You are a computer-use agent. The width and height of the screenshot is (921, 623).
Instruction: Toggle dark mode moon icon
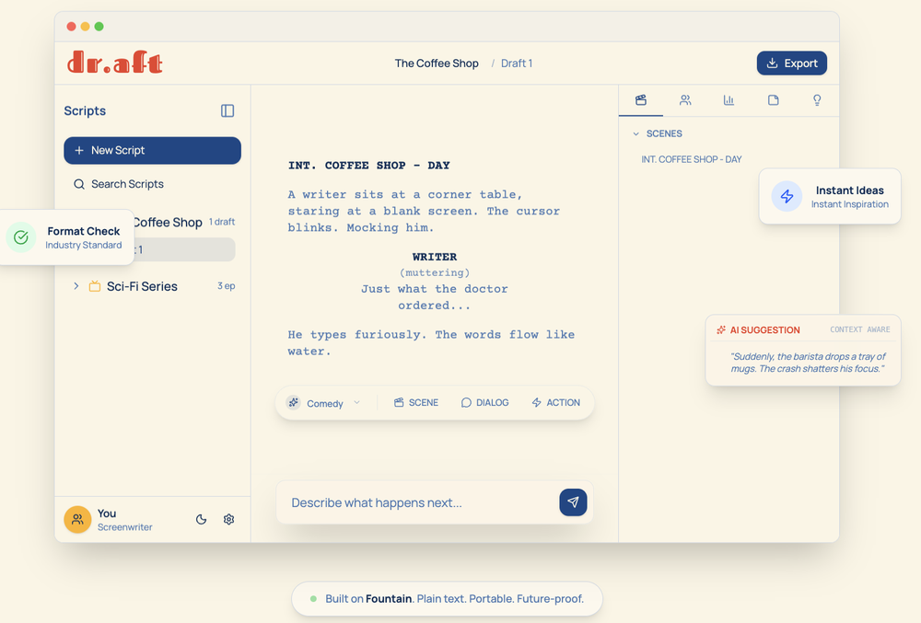201,519
